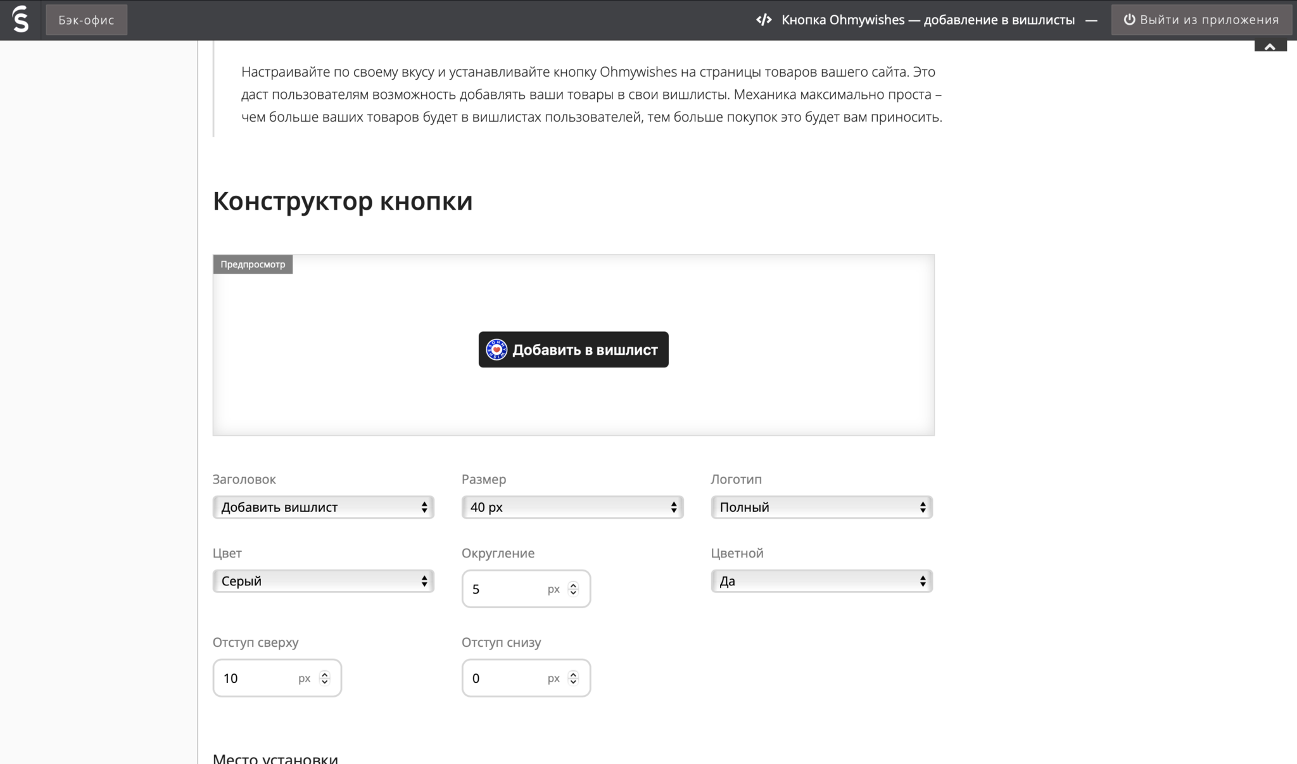The height and width of the screenshot is (764, 1297).
Task: Open the Заголовок dropdown
Action: (324, 507)
